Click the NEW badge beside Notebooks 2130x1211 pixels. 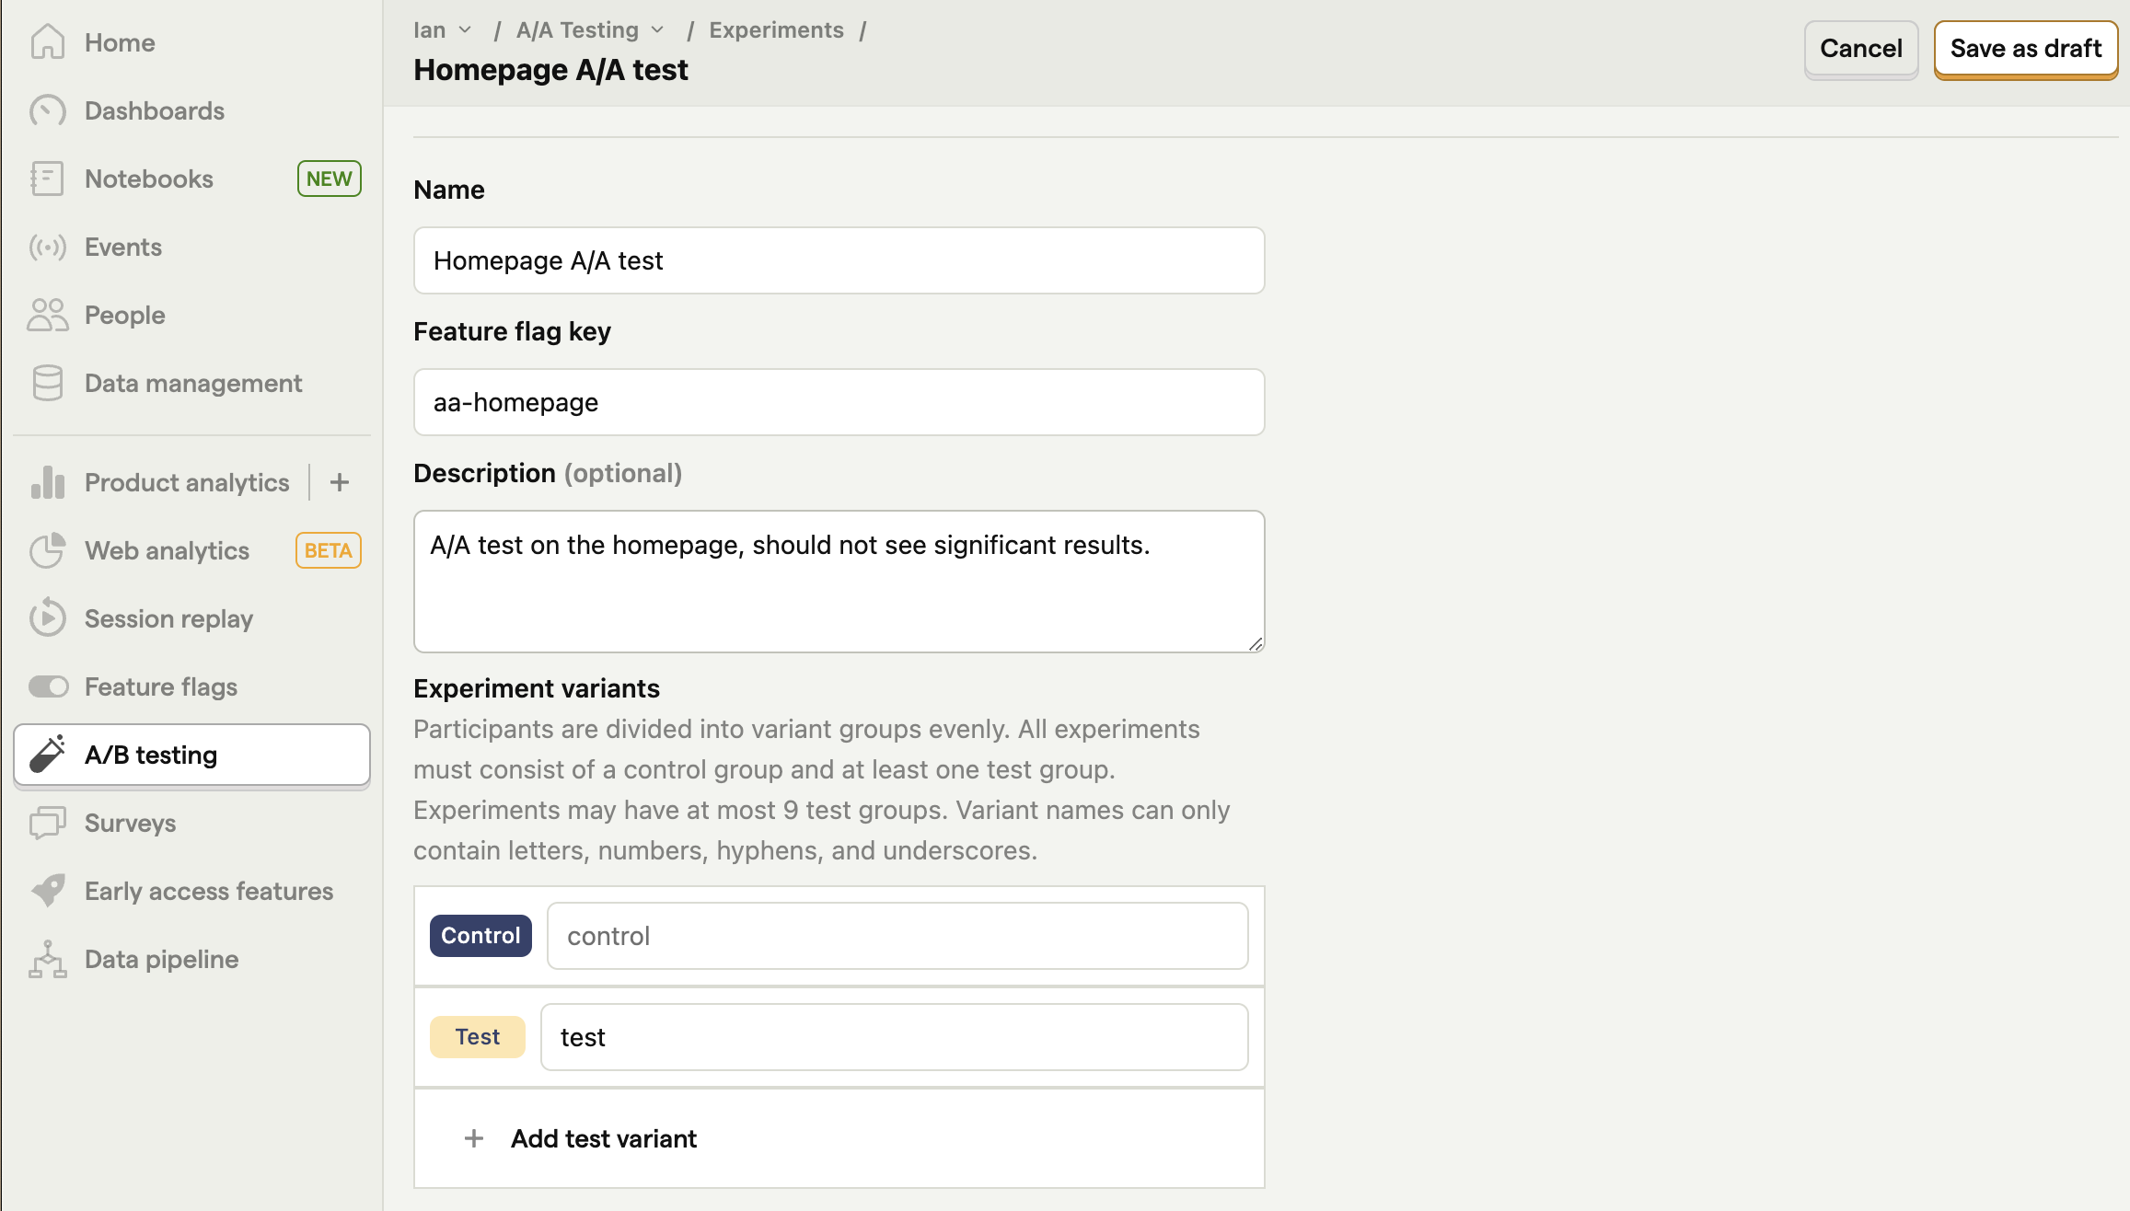(x=330, y=179)
